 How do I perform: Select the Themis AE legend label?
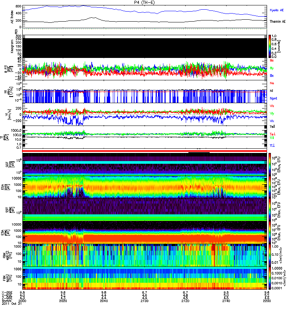coord(277,22)
